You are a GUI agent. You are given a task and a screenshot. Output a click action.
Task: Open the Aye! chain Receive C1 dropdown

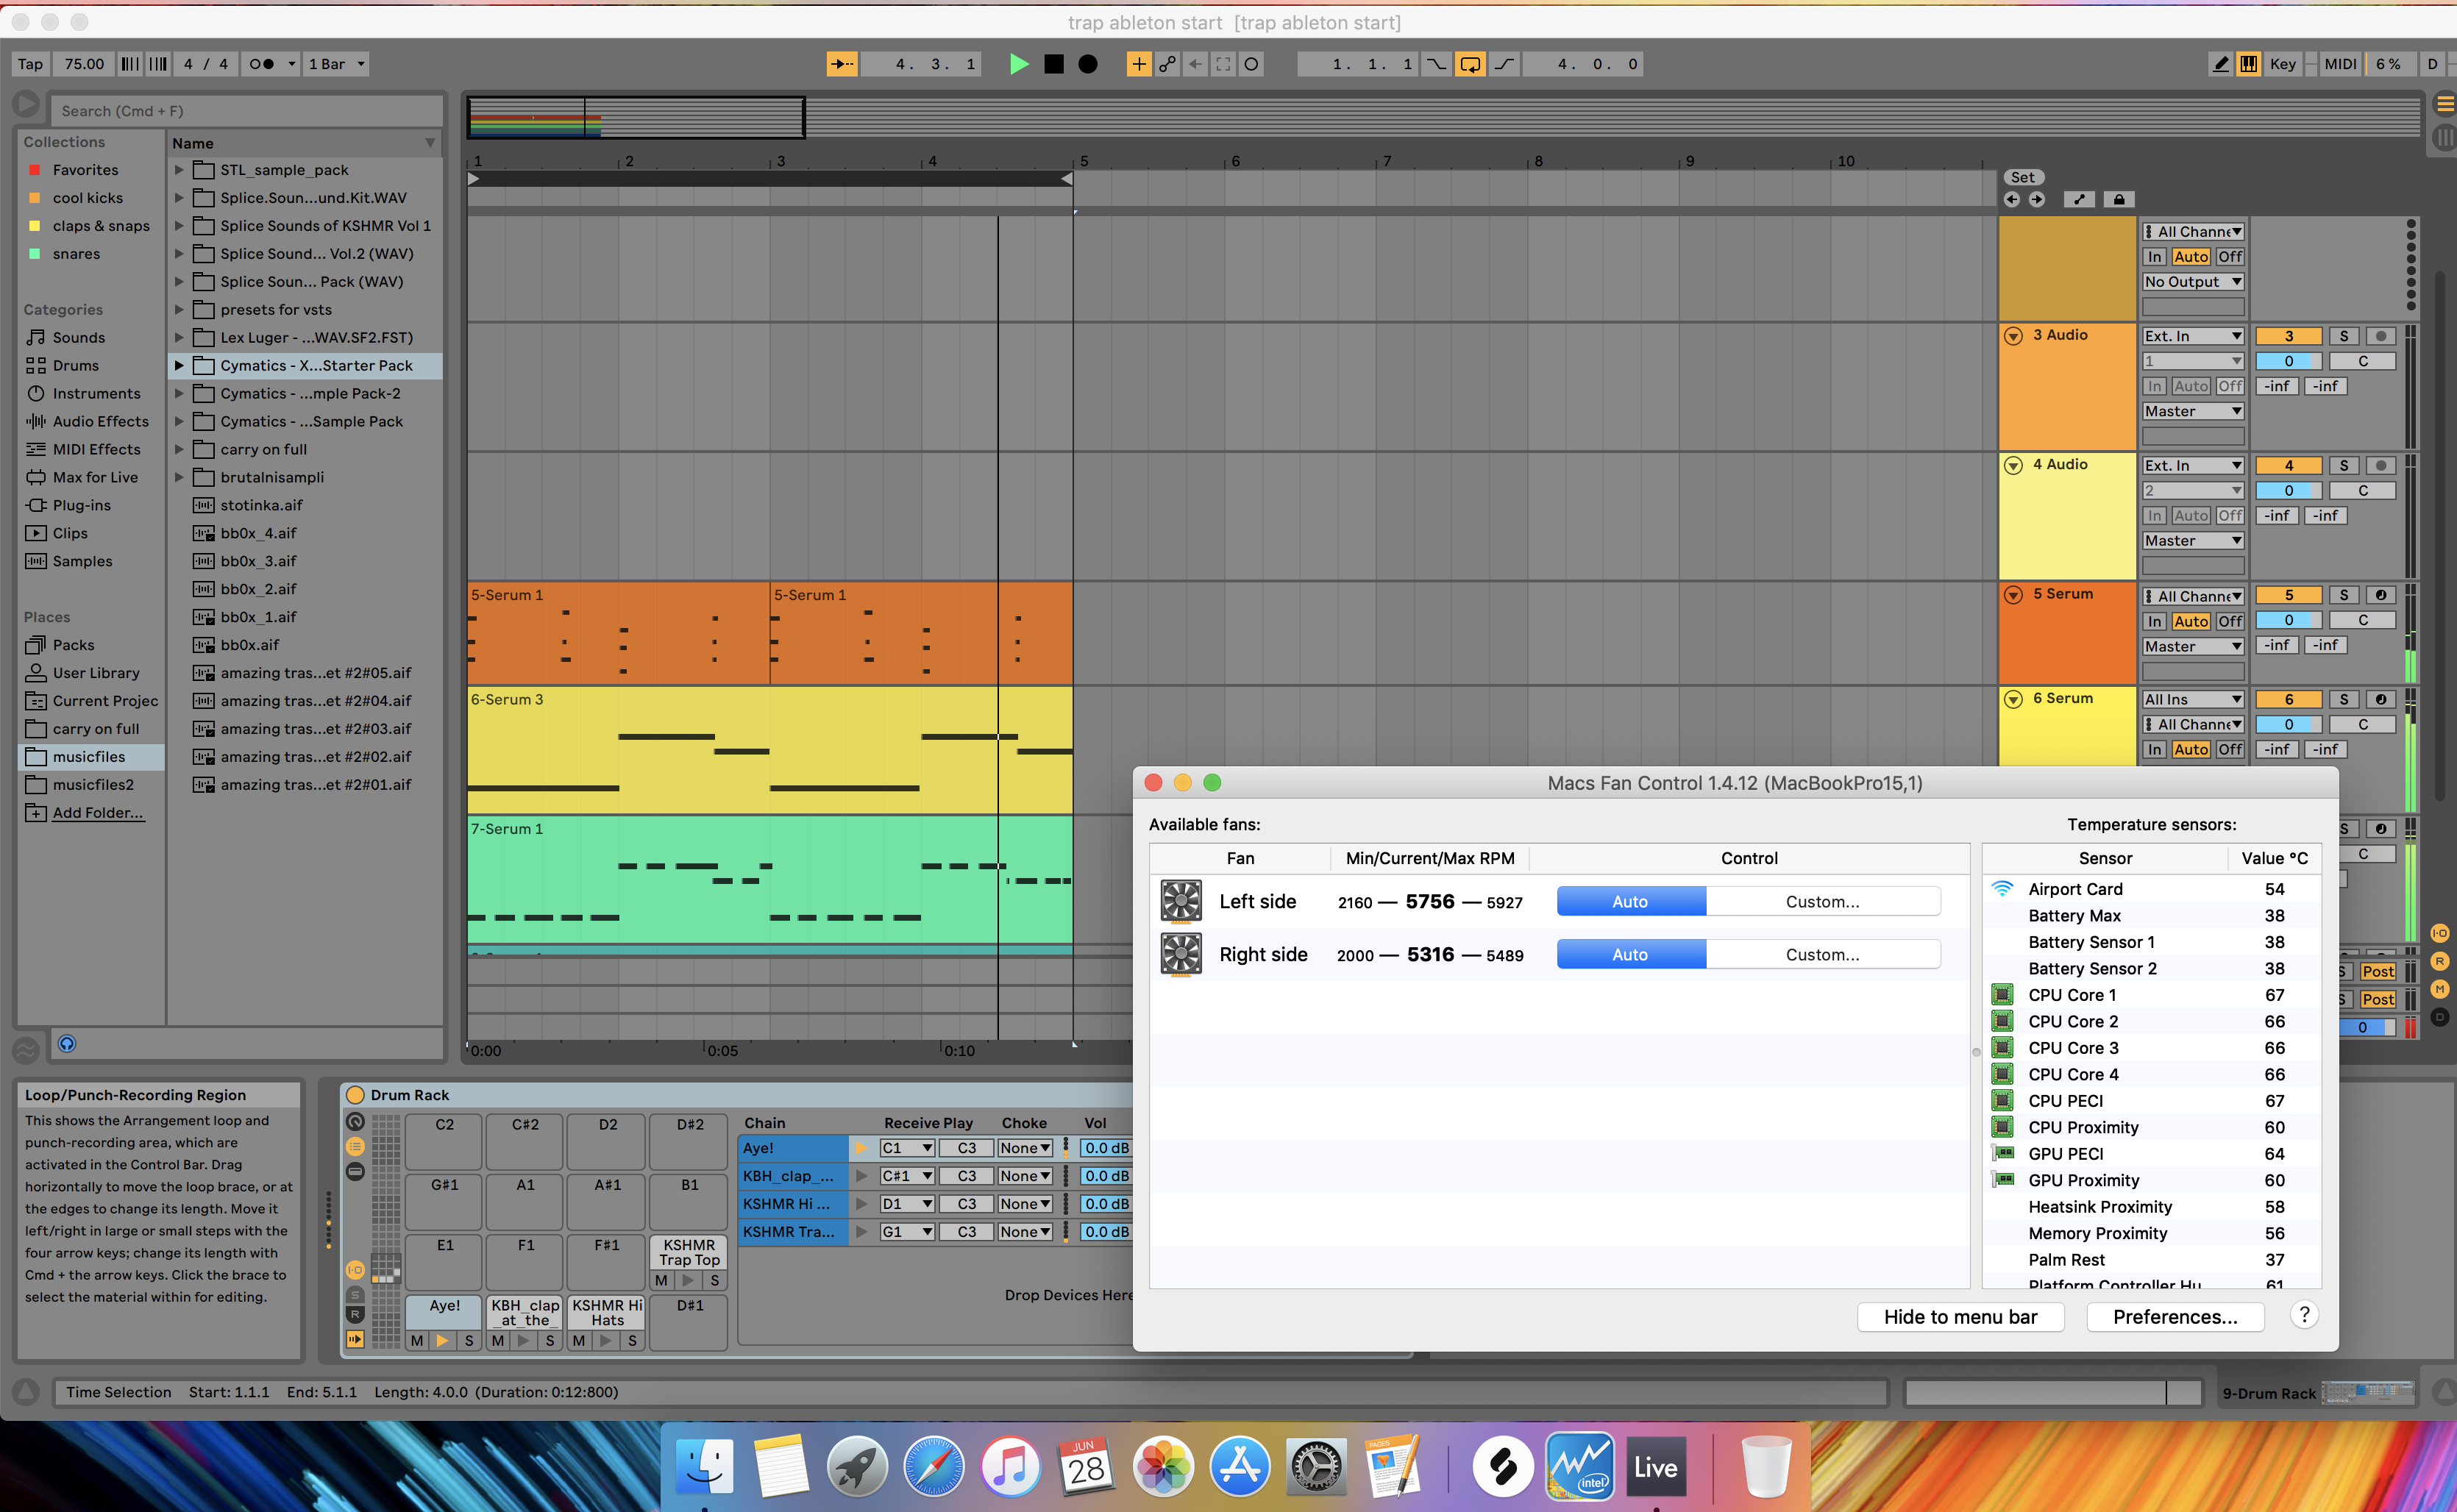click(x=906, y=1149)
